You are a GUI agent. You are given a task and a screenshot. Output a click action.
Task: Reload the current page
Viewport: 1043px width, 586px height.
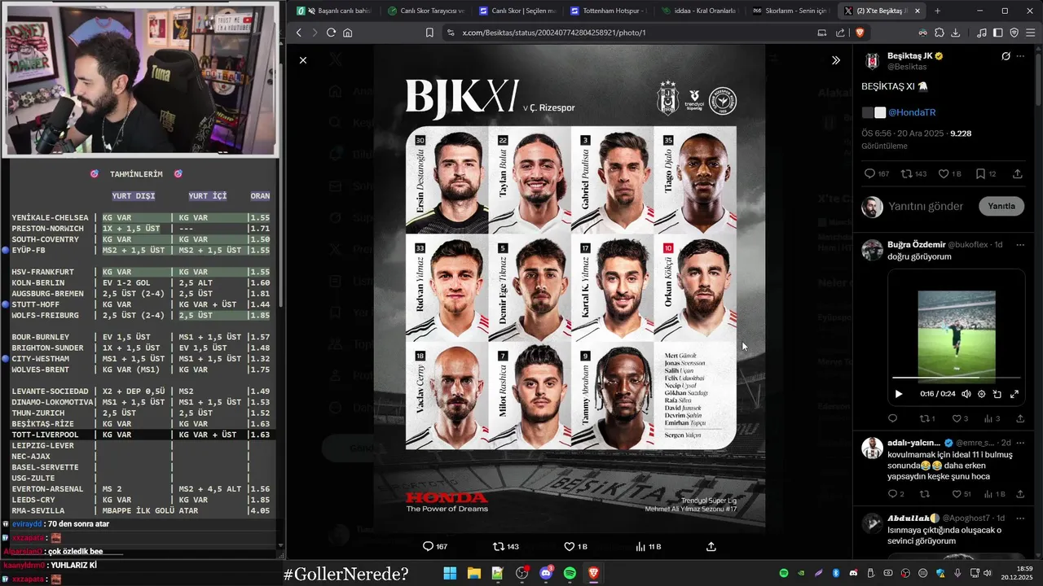(331, 33)
